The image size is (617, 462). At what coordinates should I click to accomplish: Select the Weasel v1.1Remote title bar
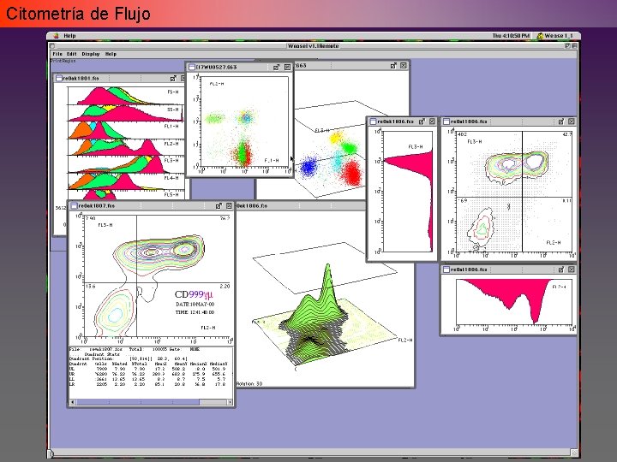[x=314, y=46]
